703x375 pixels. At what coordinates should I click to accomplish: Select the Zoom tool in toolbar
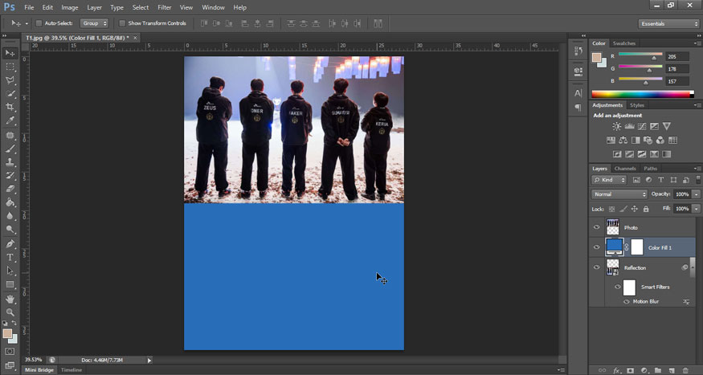(x=10, y=312)
